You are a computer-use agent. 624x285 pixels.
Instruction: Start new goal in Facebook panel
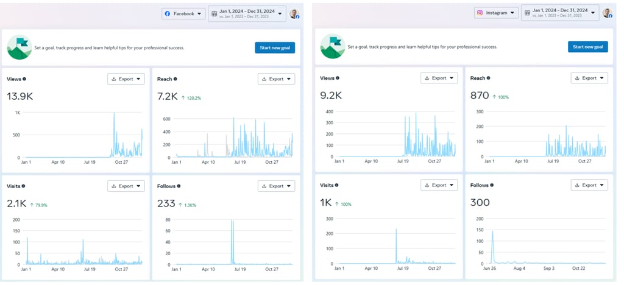pos(274,47)
